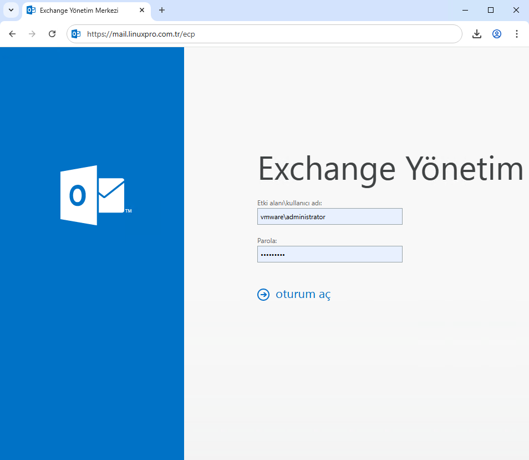Switch to Exchange Yönetim Merkezi tab
The image size is (529, 460).
pos(79,11)
